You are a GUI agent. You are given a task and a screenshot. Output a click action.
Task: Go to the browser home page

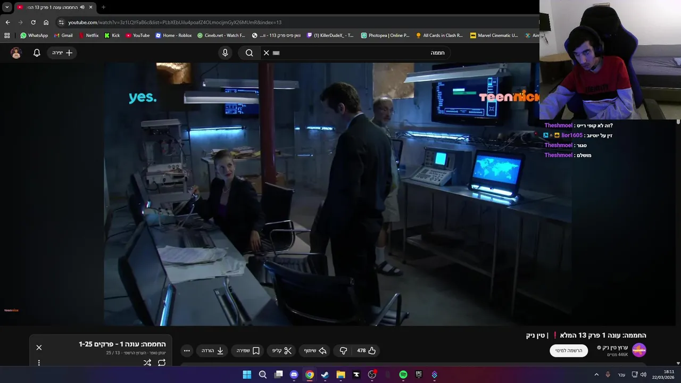point(46,22)
